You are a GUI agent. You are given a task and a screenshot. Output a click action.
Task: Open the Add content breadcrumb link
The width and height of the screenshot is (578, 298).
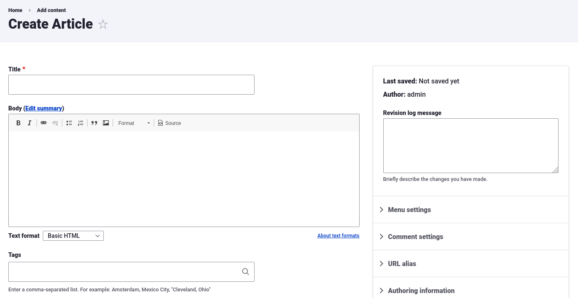51,10
